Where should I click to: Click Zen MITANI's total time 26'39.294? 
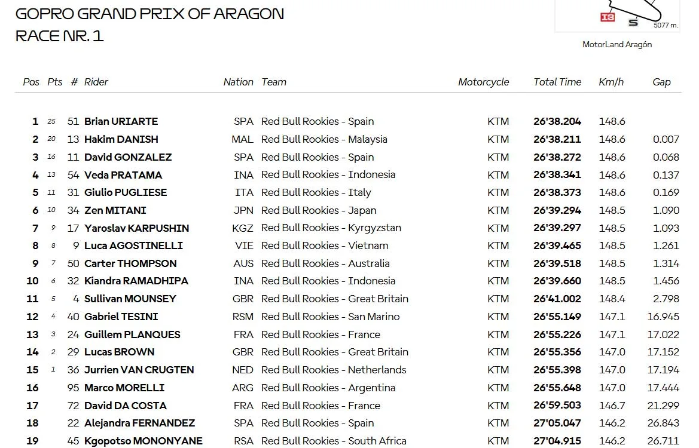557,210
